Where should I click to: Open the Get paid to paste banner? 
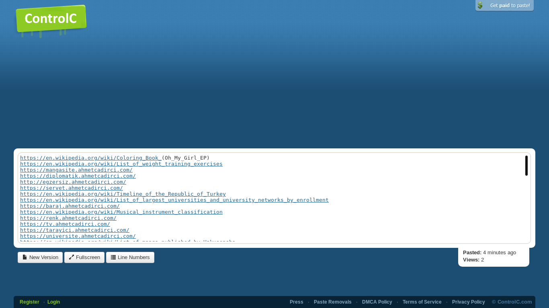(504, 6)
